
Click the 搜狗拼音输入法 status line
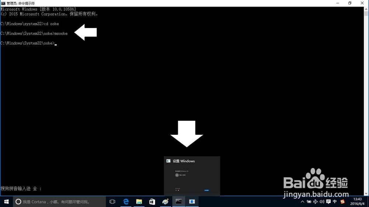21,189
